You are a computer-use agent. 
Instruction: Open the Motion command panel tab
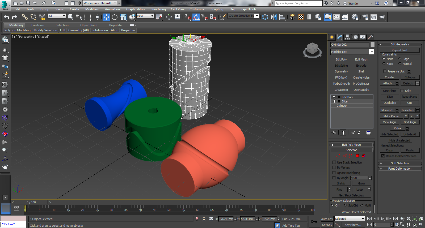tap(355, 37)
